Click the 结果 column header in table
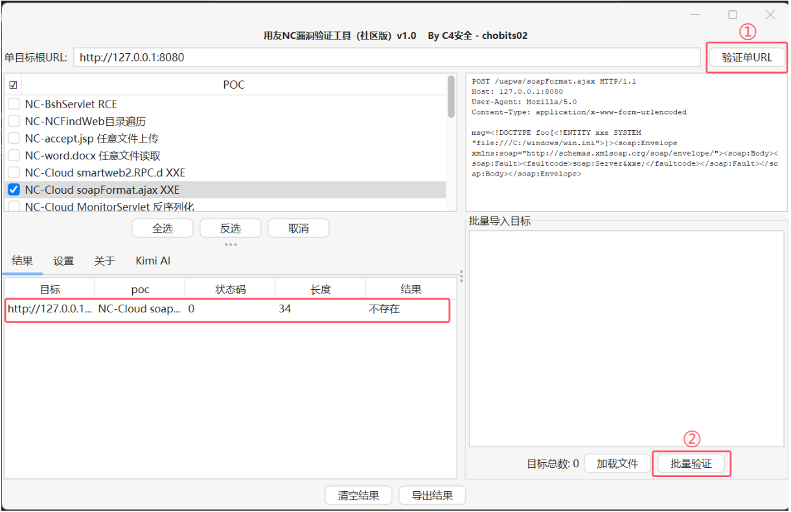791x512 pixels. point(411,290)
